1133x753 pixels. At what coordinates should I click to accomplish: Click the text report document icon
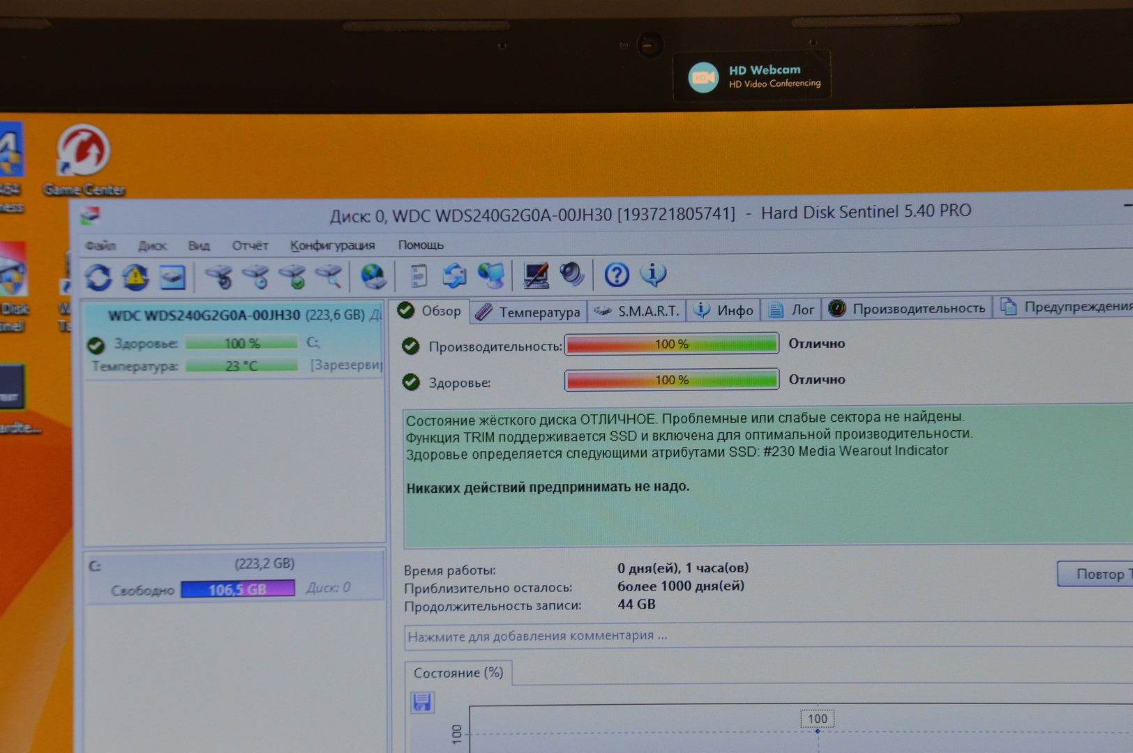click(x=419, y=275)
